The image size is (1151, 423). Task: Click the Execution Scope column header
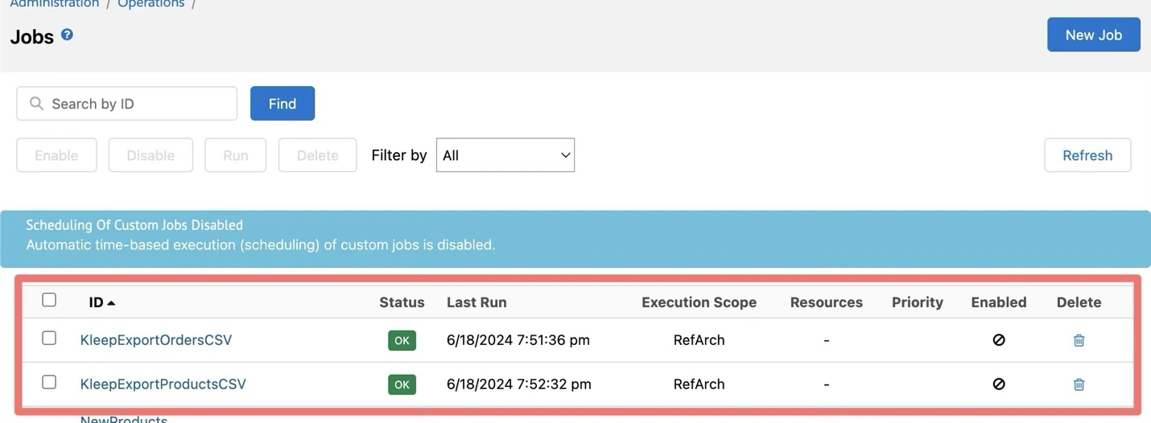pos(699,302)
